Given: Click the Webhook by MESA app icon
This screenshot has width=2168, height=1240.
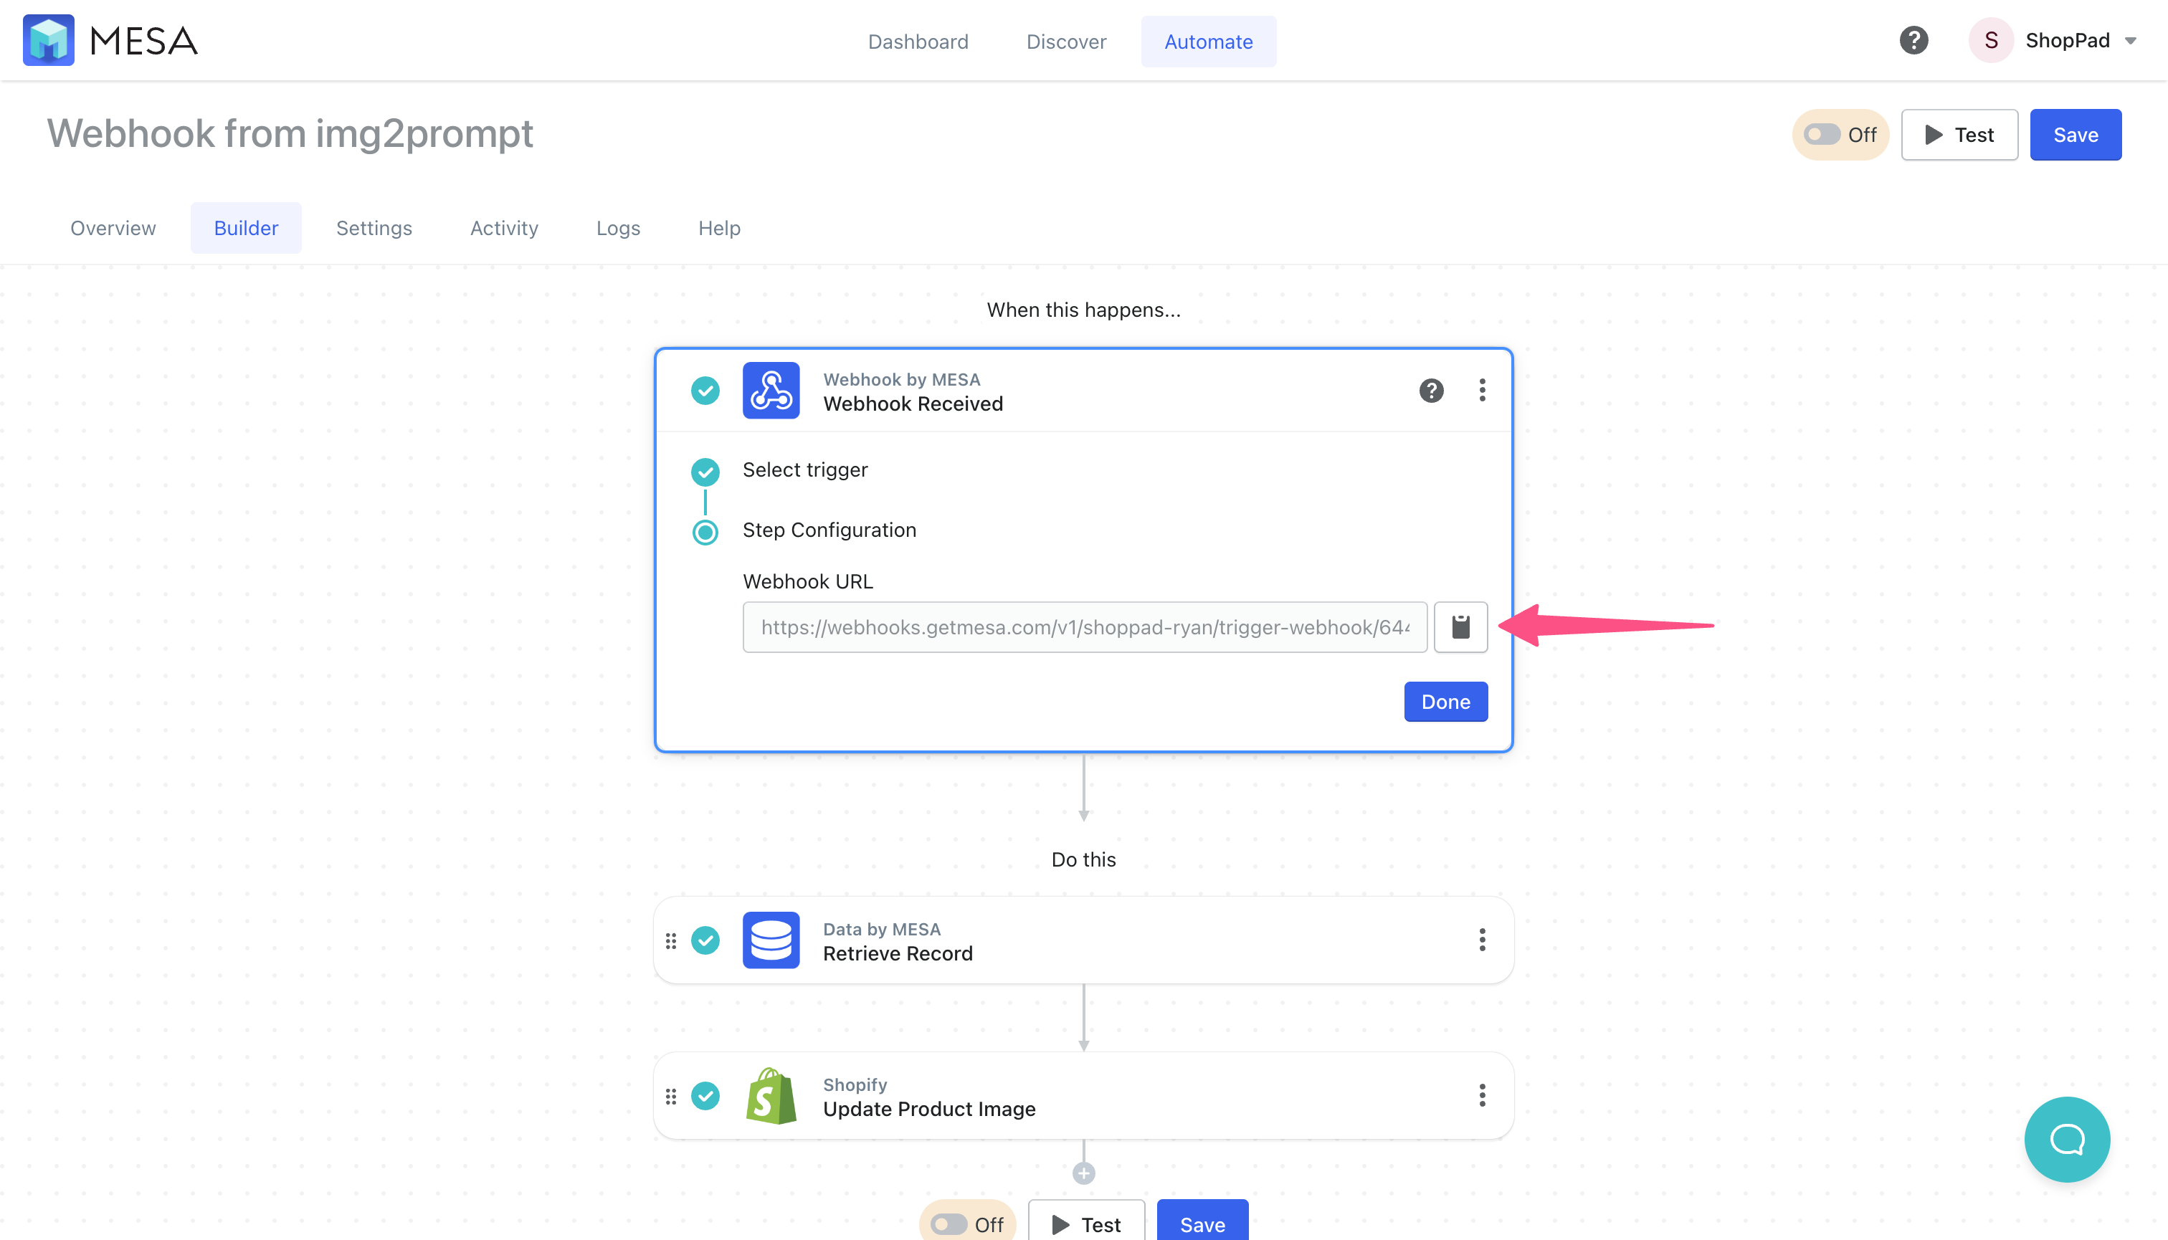Looking at the screenshot, I should pyautogui.click(x=771, y=390).
